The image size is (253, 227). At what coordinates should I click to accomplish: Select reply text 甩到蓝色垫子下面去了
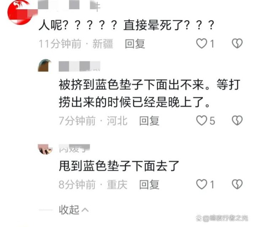tap(119, 166)
